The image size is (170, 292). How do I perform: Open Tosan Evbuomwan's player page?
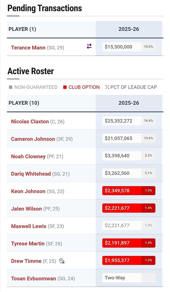(33, 279)
